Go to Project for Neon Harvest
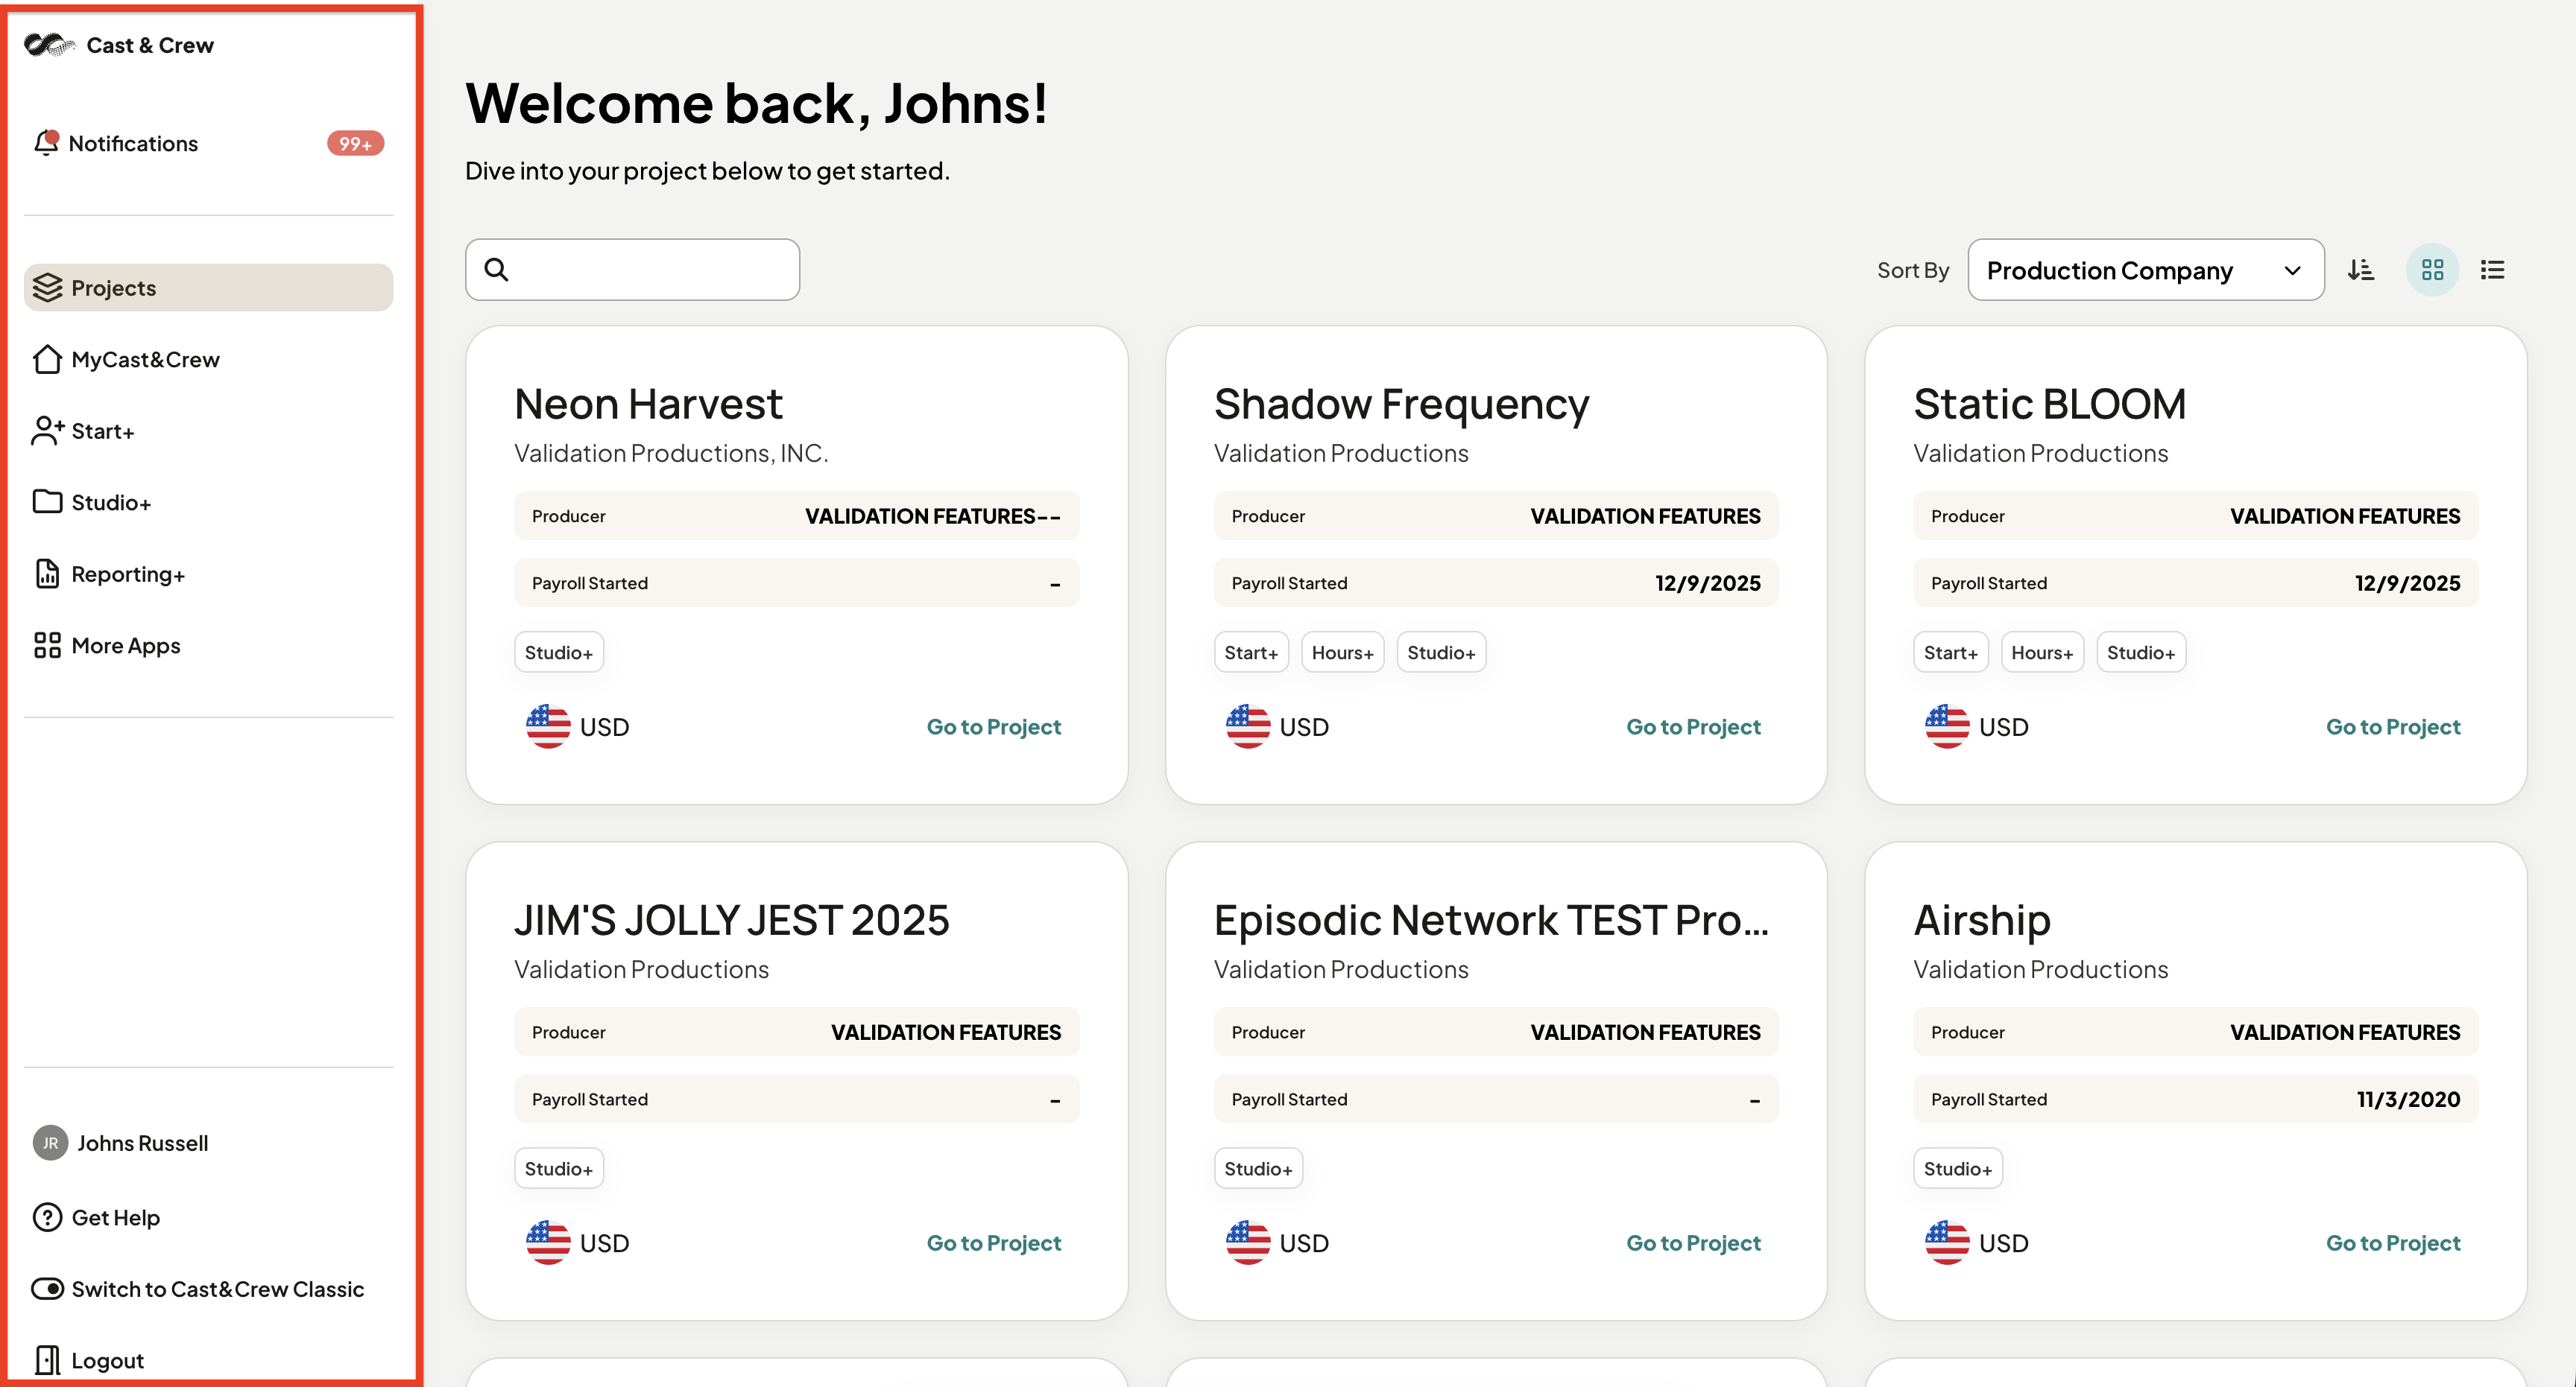Viewport: 2576px width, 1387px height. pos(993,726)
